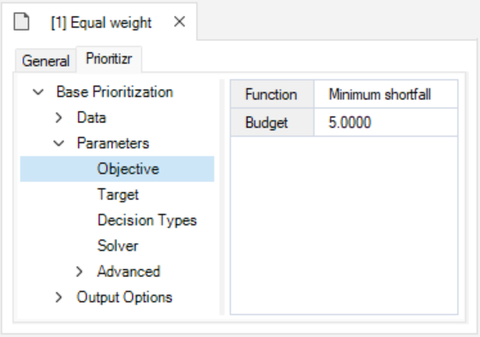Select the Objective tree item
Viewport: 480px width, 337px height.
(117, 169)
